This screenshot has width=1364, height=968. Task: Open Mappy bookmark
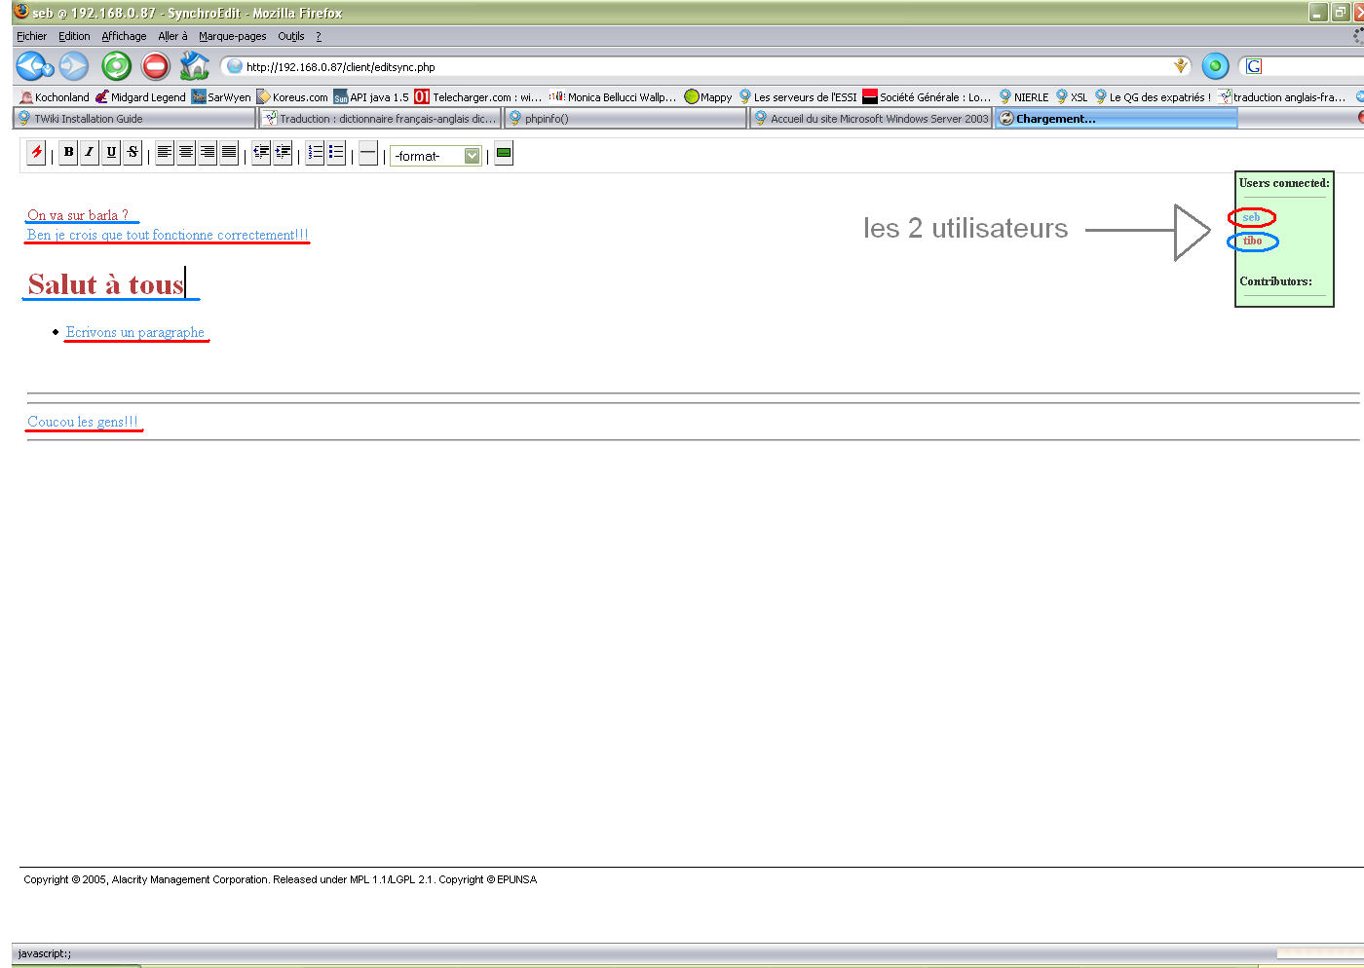(x=708, y=96)
